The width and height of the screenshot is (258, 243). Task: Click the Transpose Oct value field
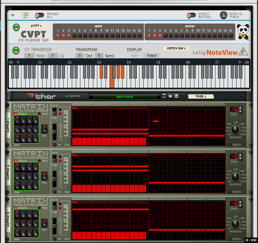tap(80, 56)
